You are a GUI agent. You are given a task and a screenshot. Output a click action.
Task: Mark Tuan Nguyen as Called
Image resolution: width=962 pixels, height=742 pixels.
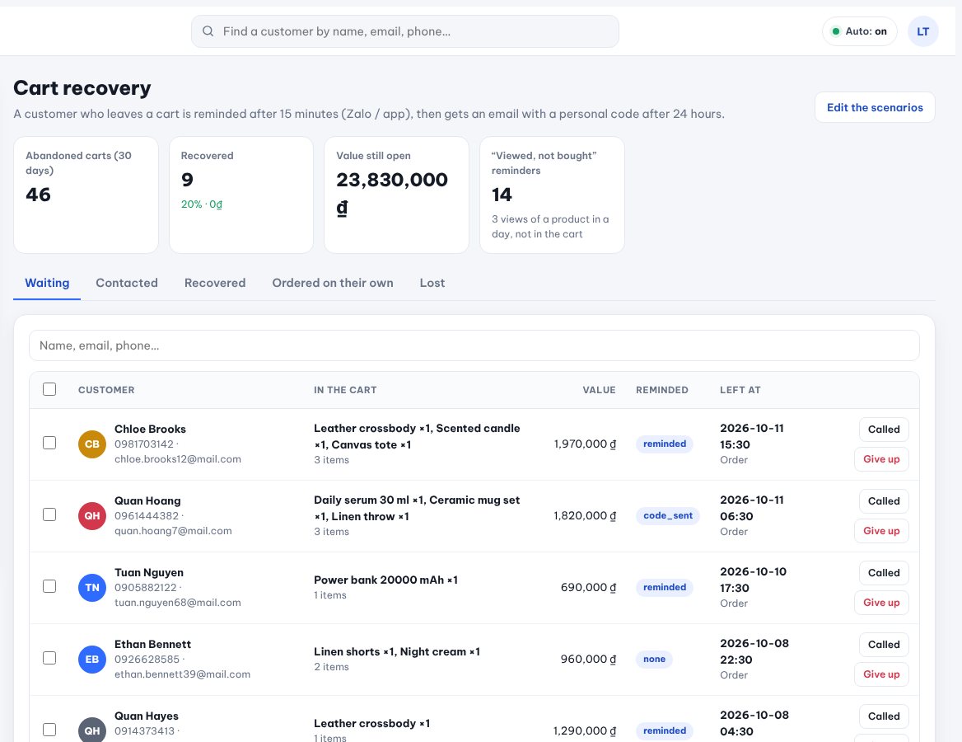pos(884,573)
